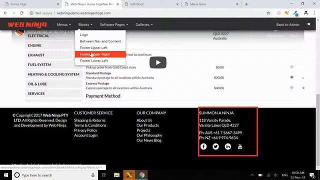Open Privacy Policy footer link
The image size is (320, 180).
click(x=85, y=130)
